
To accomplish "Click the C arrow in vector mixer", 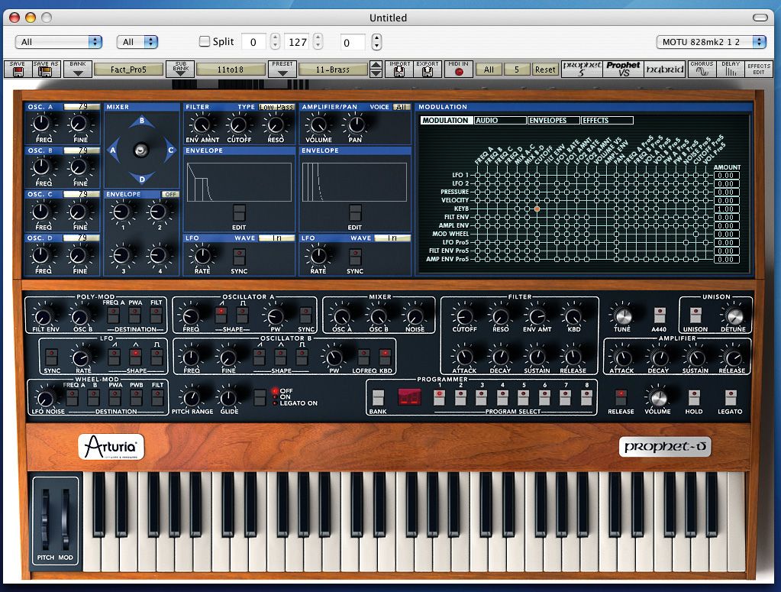I will (170, 150).
